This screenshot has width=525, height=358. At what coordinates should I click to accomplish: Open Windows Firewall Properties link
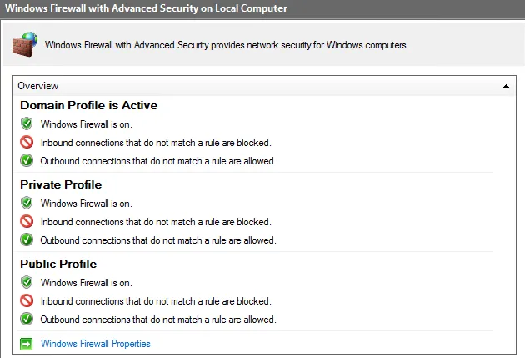[x=96, y=344]
